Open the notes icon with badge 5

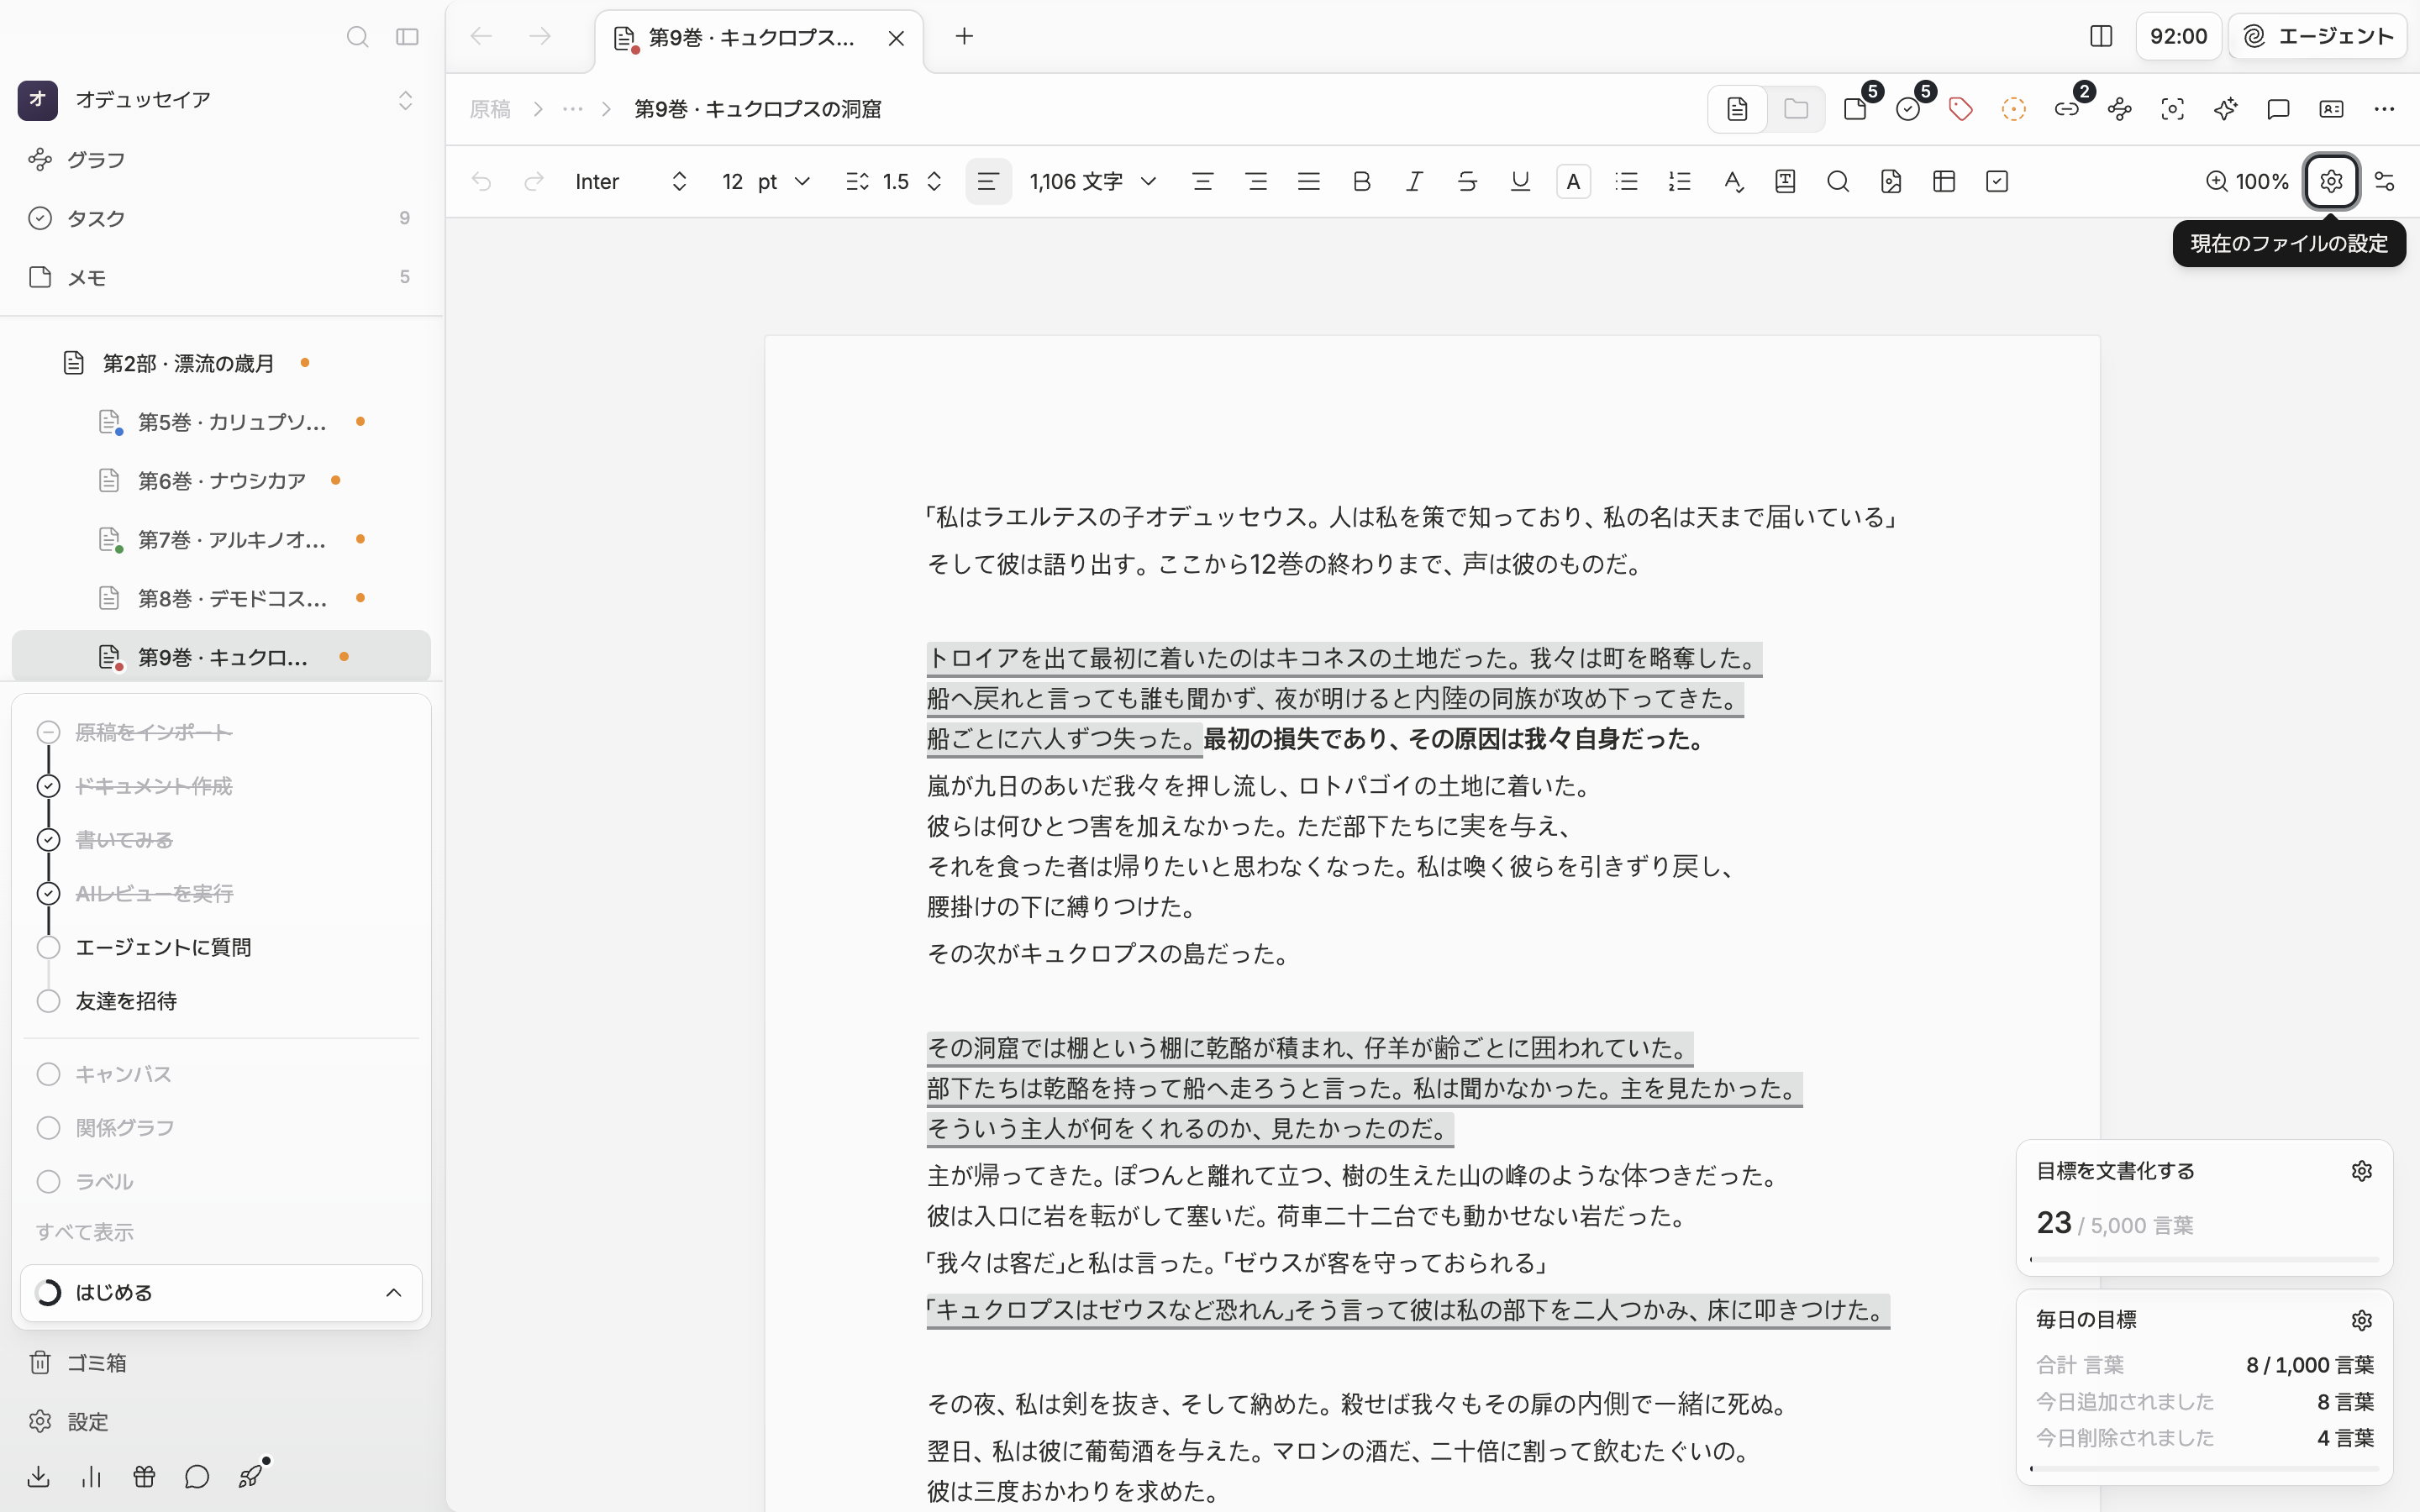[x=1857, y=108]
